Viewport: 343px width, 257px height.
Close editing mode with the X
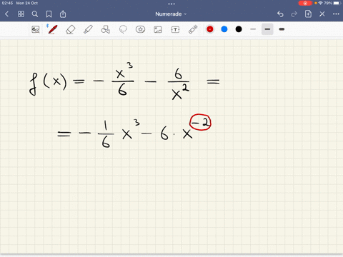[322, 14]
